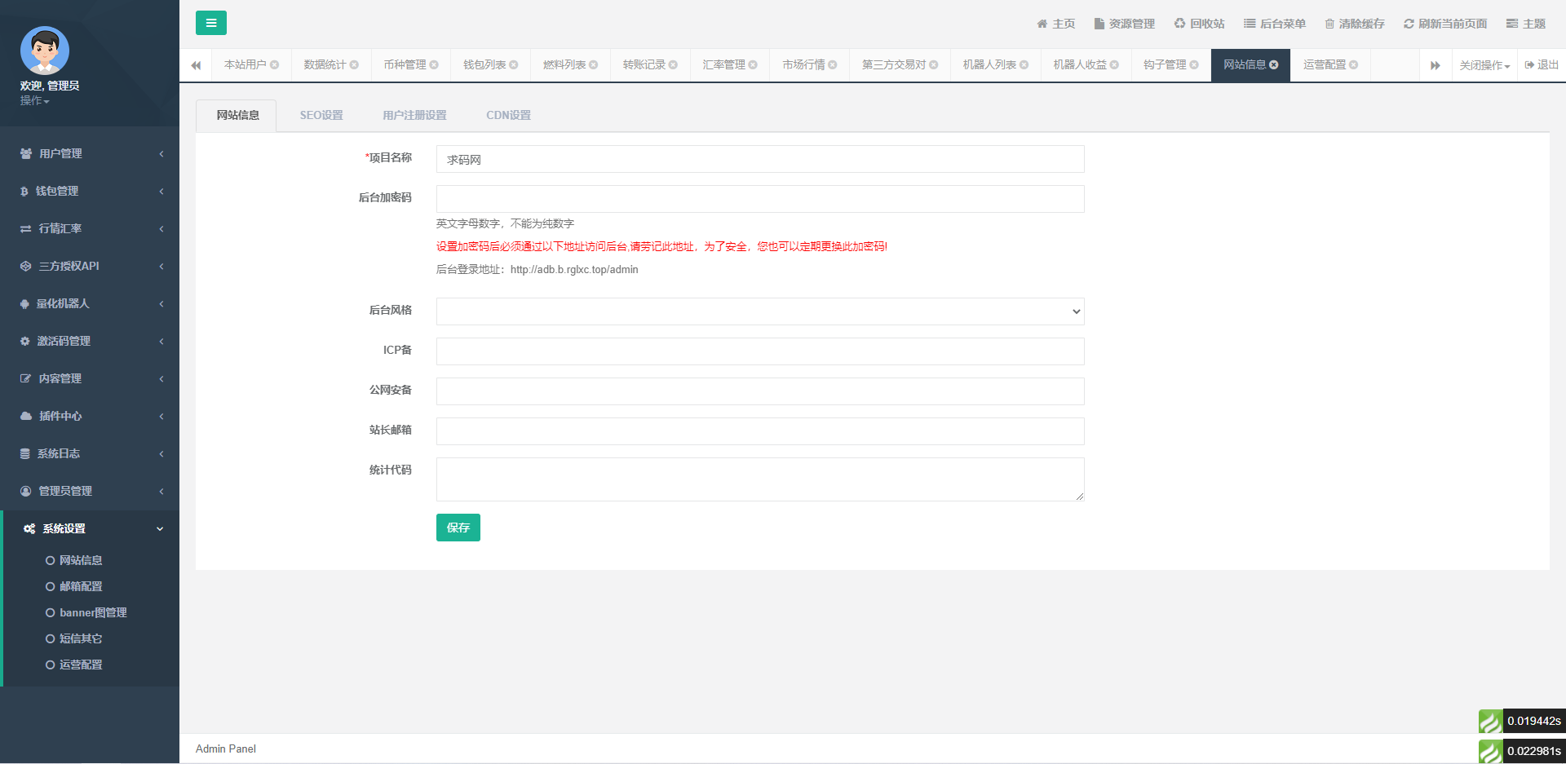Expand the 操作 dropdown under admin avatar
Viewport: 1566px width, 764px height.
click(x=34, y=101)
